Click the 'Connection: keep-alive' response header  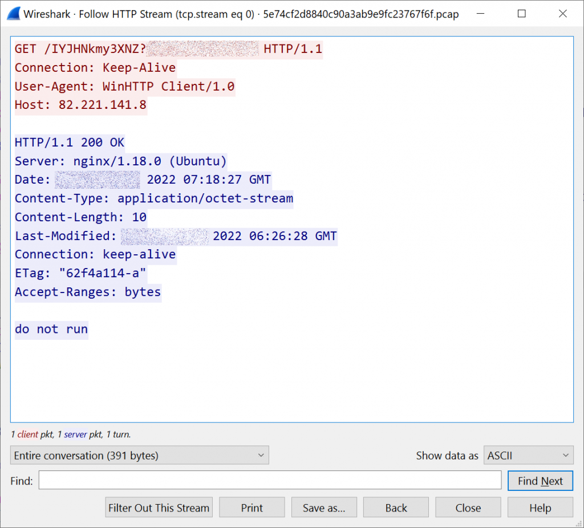pos(95,254)
